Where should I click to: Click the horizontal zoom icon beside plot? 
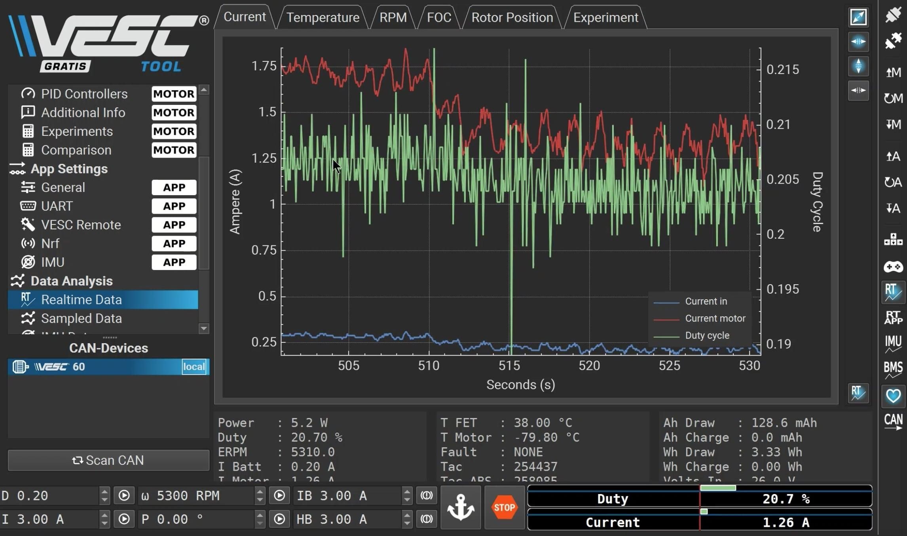[x=858, y=42]
